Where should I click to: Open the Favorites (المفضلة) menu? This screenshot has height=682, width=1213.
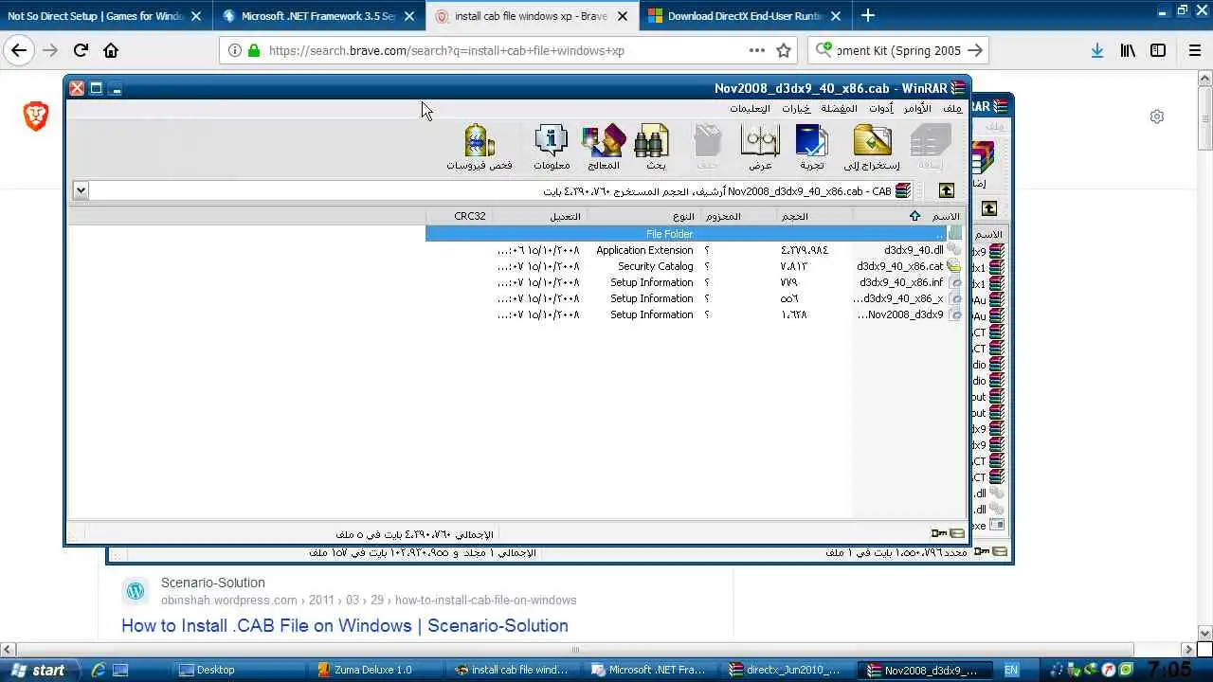click(x=840, y=108)
